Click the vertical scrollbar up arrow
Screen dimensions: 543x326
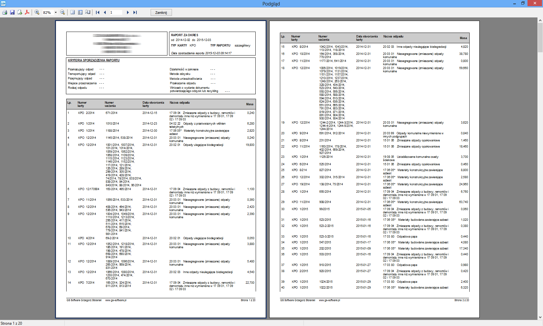pos(540,20)
